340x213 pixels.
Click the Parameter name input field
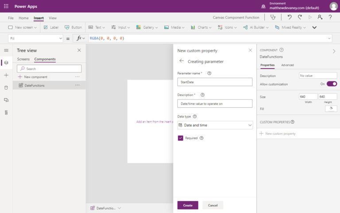(x=215, y=82)
